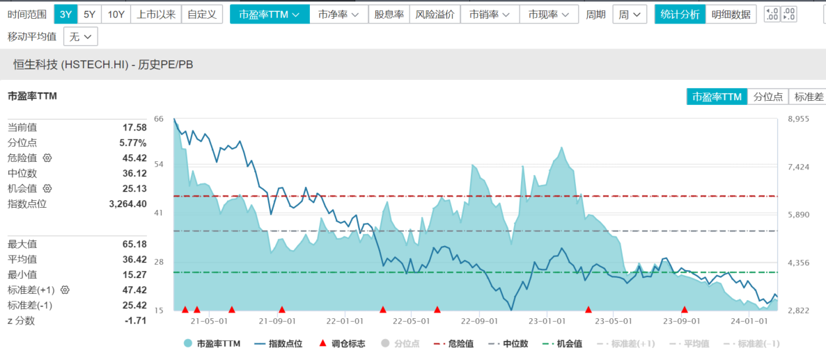This screenshot has width=826, height=355.
Task: Click z 分数 -1.71 value
Action: [136, 320]
